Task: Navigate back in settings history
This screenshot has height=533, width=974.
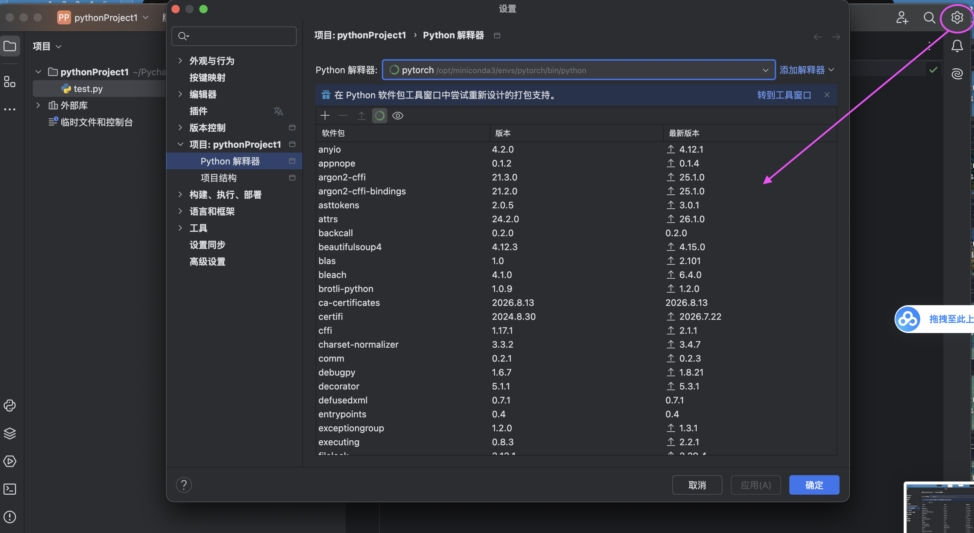Action: 818,37
